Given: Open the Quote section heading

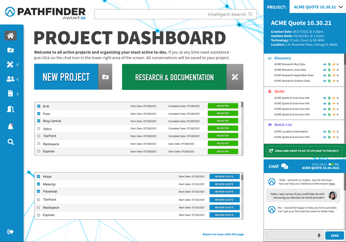Looking at the screenshot, I should point(279,91).
